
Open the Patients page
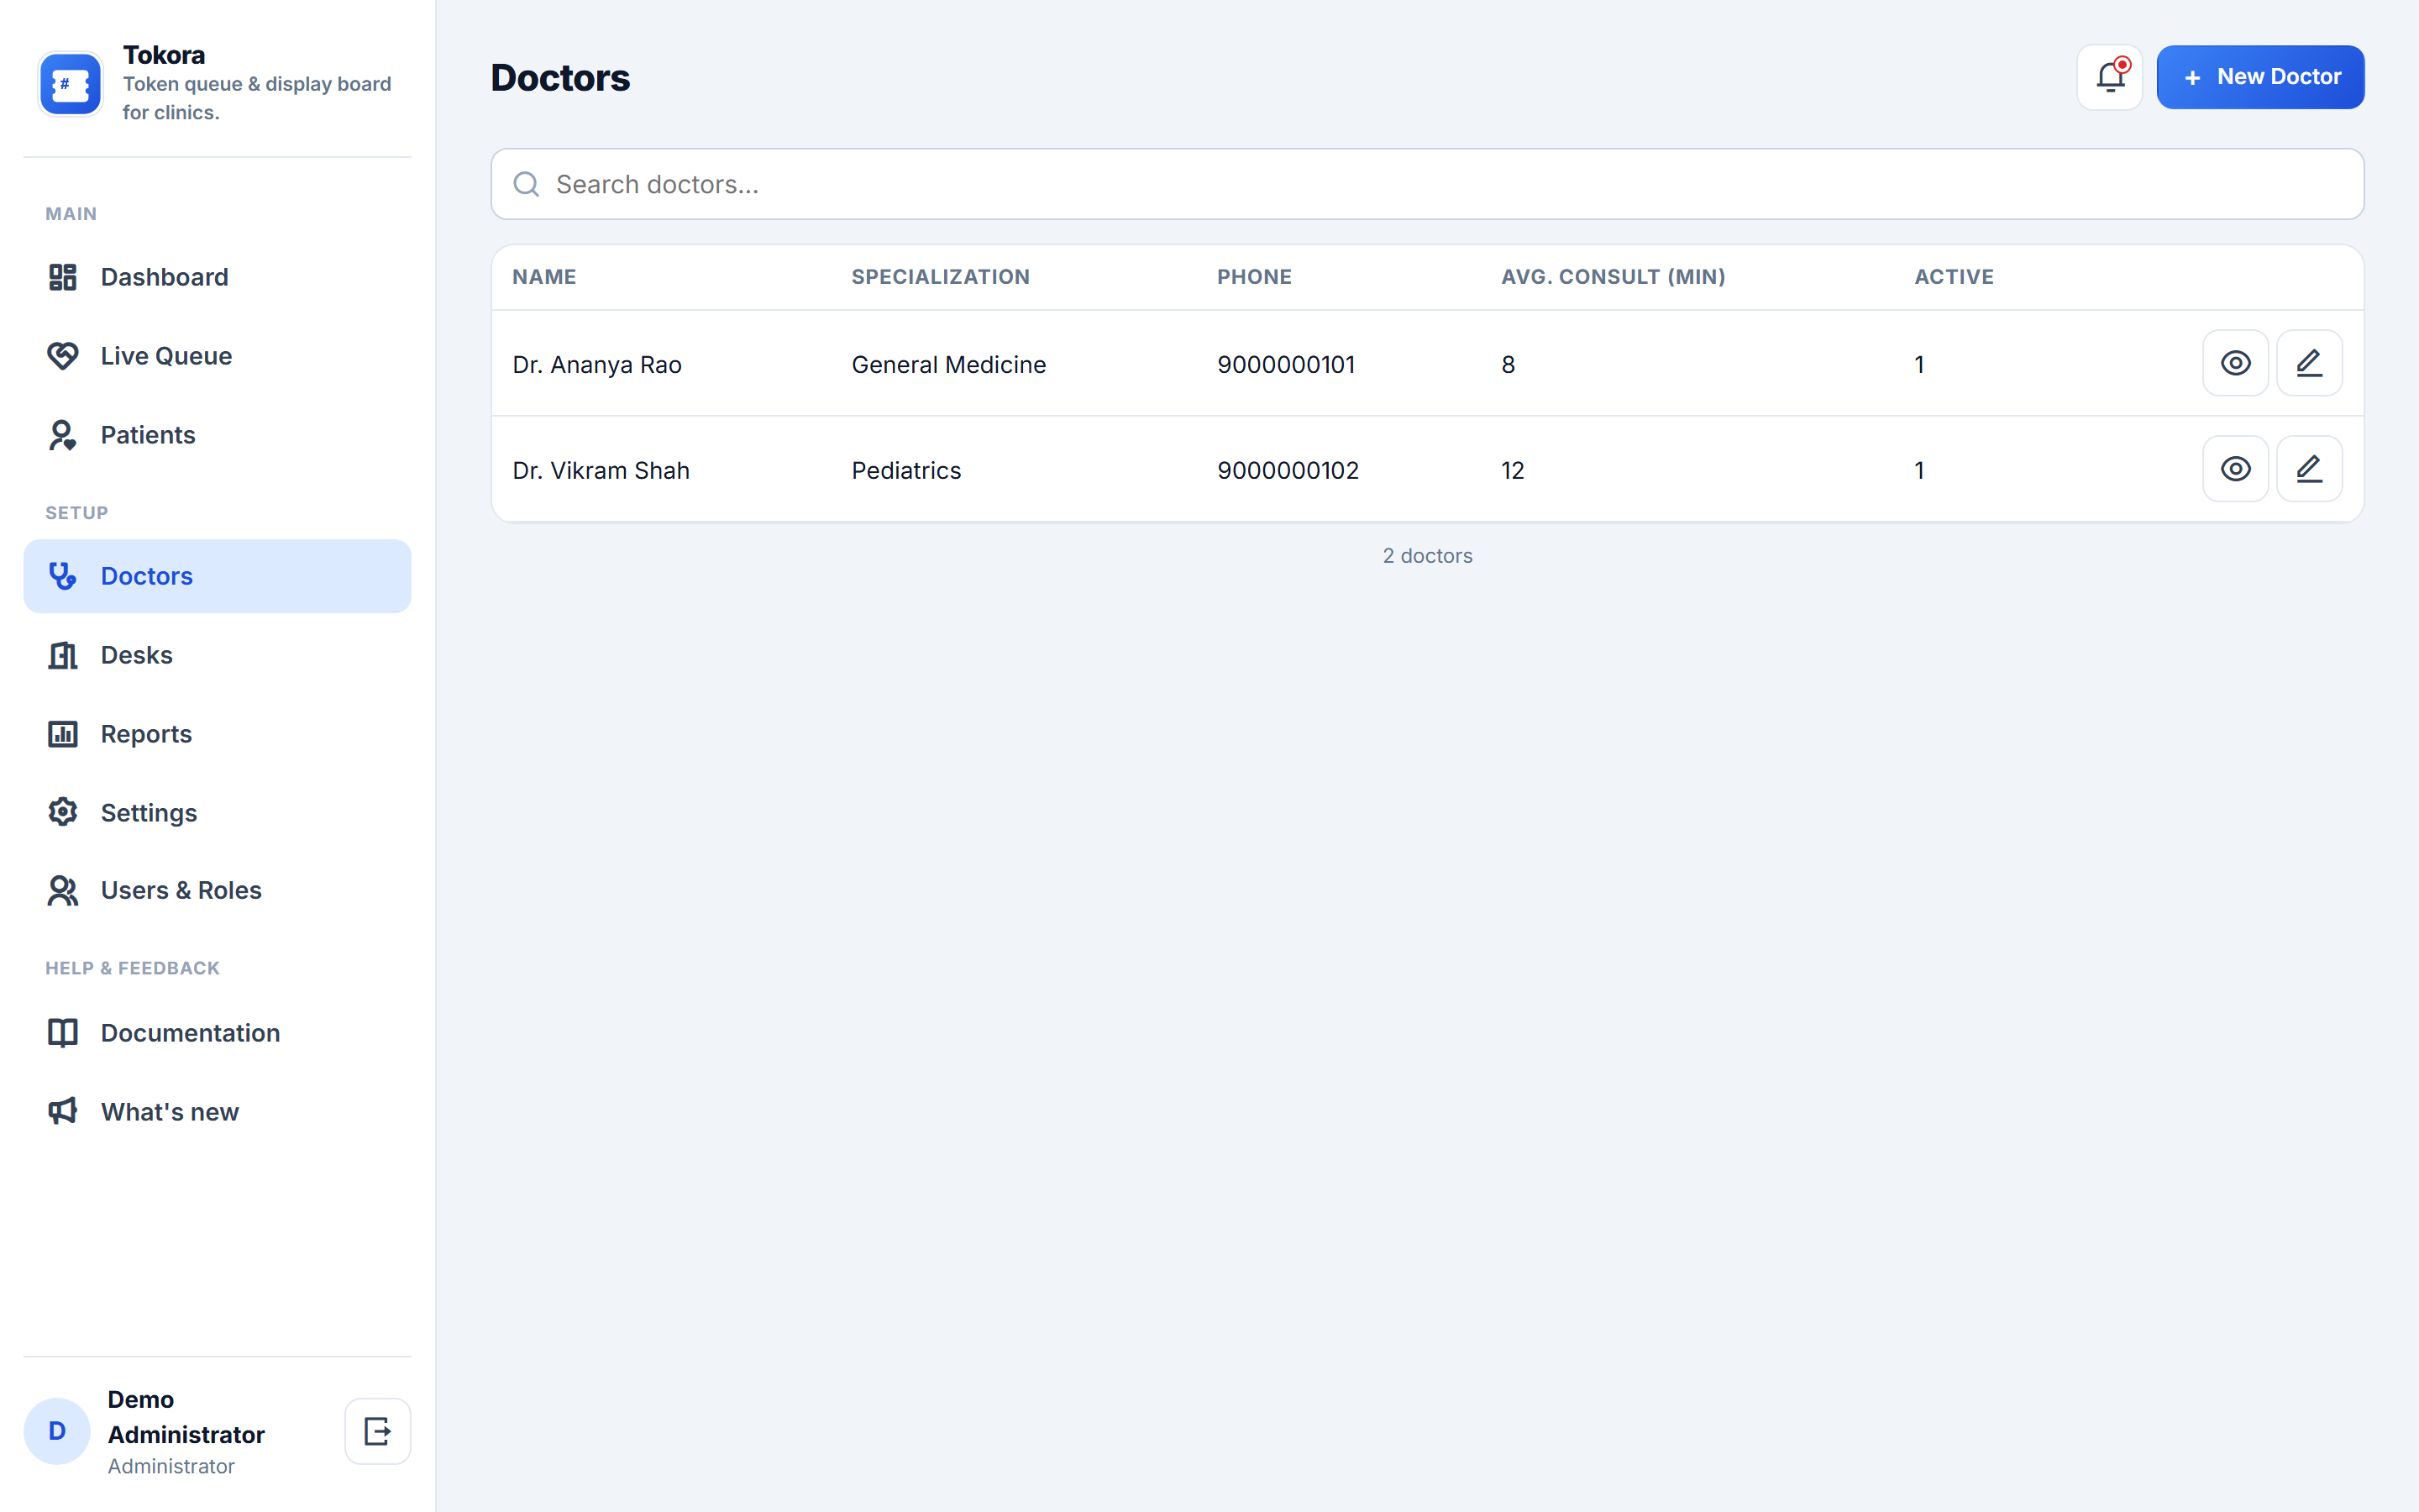[217, 435]
